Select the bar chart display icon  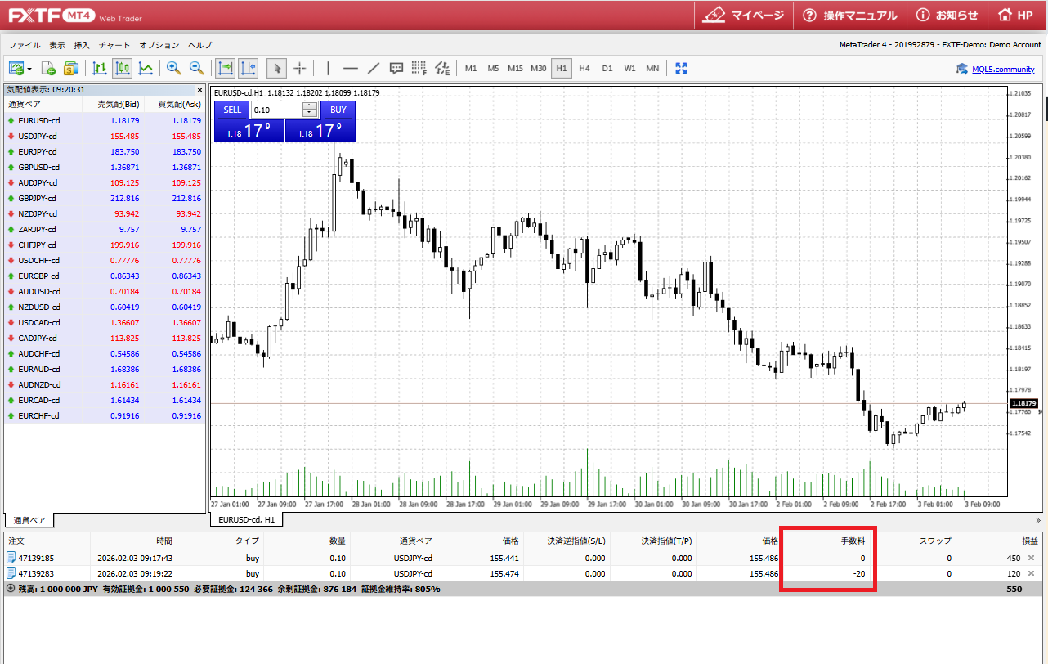coord(100,69)
